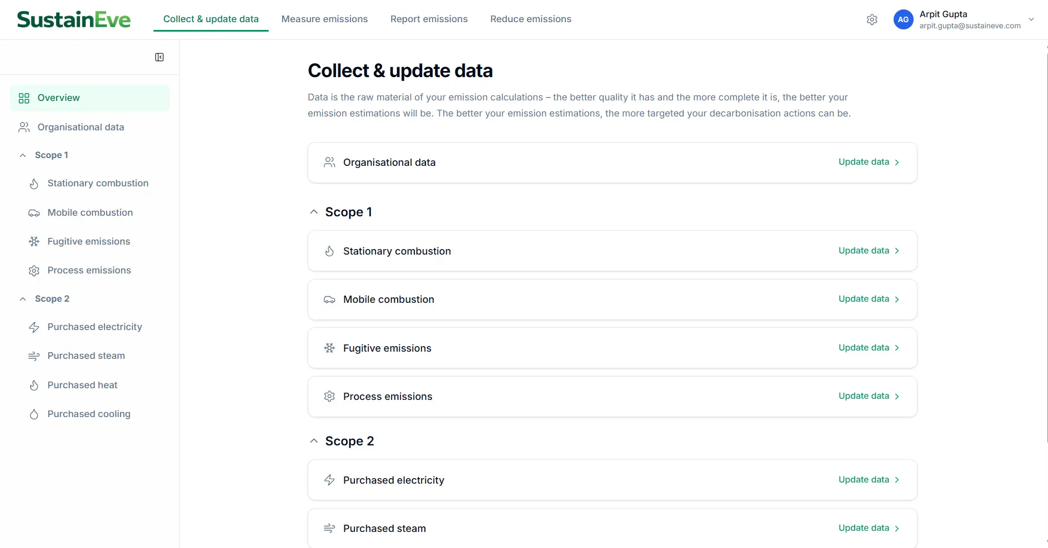Click the SustainEve logo
1048x548 pixels.
coord(73,19)
